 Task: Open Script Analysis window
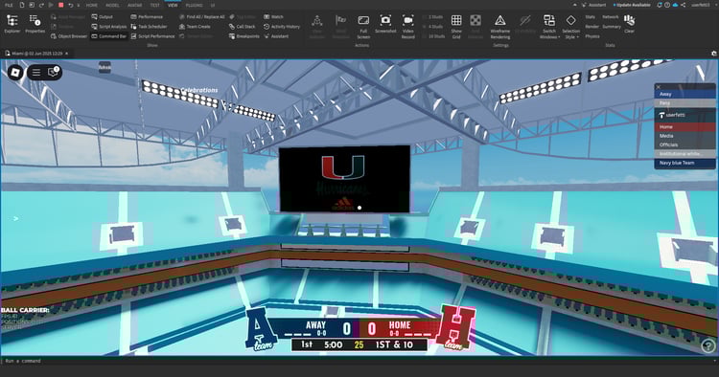pyautogui.click(x=109, y=27)
